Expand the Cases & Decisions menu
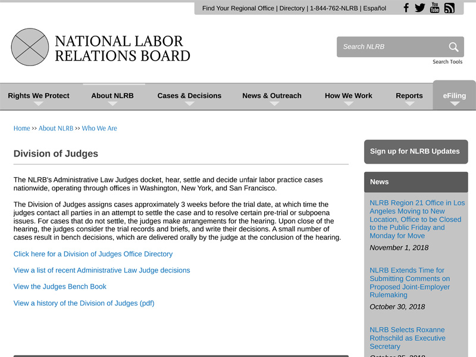This screenshot has height=357, width=476. pyautogui.click(x=189, y=96)
